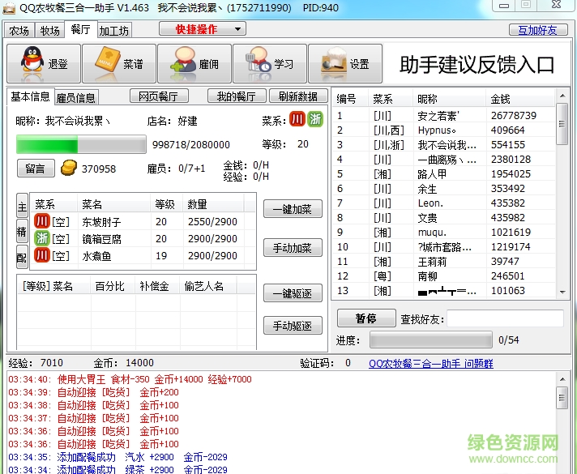
Task: Click the gold coins icon
Action: click(70, 169)
